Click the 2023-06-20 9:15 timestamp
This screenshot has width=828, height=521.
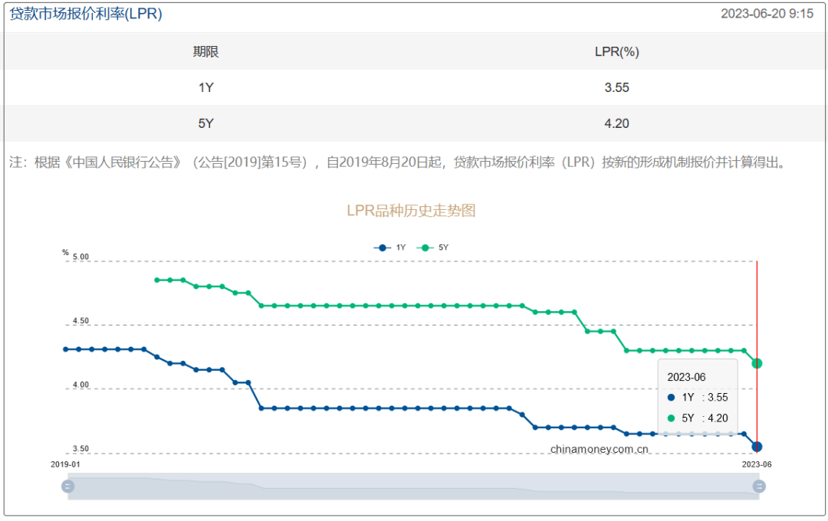click(x=767, y=14)
